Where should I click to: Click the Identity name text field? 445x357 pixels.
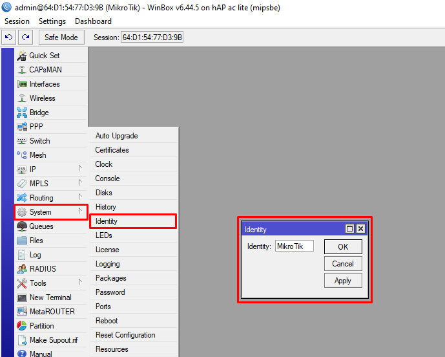(x=294, y=246)
